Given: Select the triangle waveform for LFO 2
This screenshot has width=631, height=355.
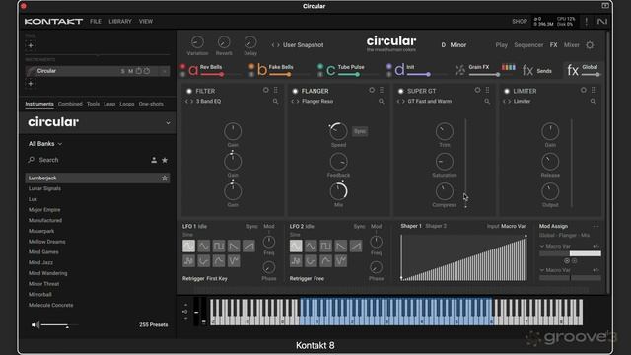Looking at the screenshot, I should tap(311, 246).
